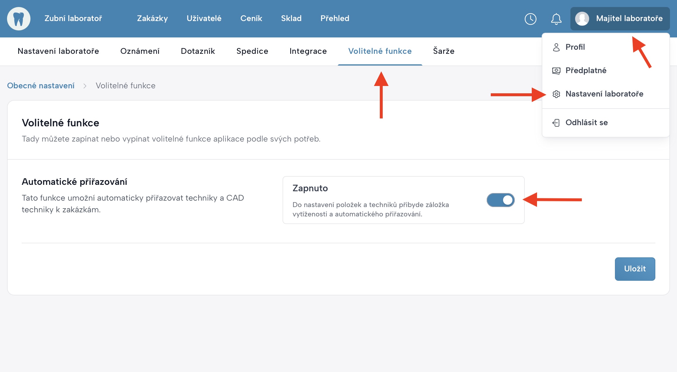Switch to the Šarže tab
Screen dimensions: 677x372
(443, 51)
